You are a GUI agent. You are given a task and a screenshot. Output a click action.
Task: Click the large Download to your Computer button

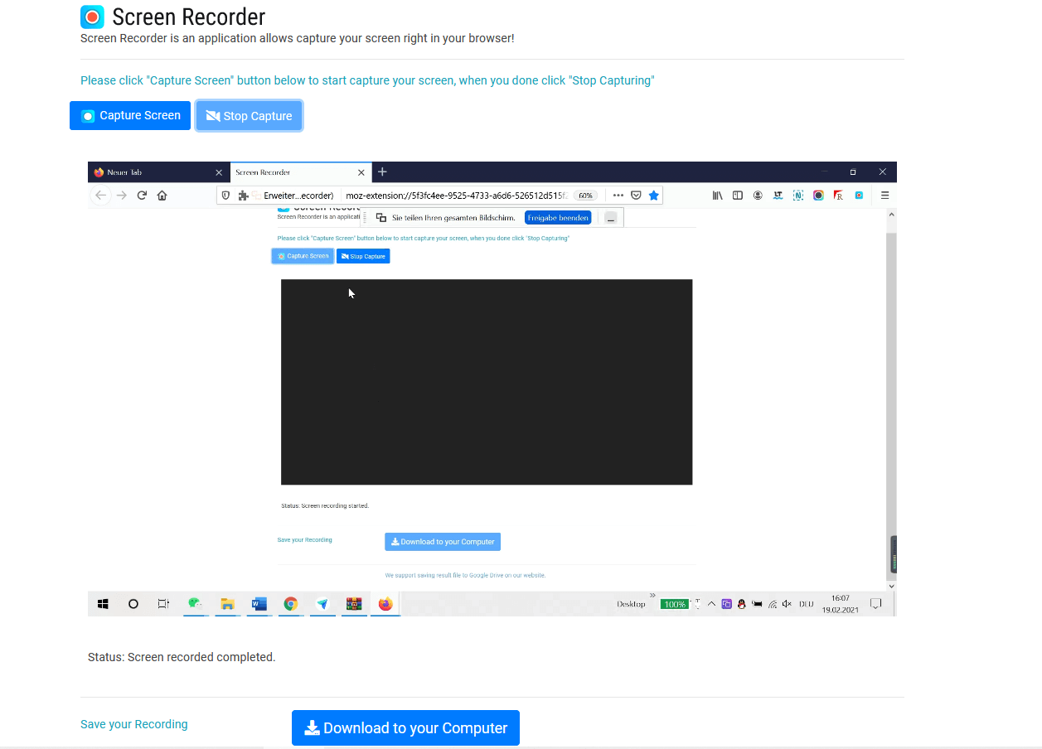tap(405, 727)
